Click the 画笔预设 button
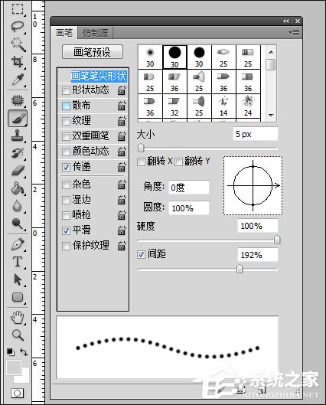Screen dimensions: 326x405 point(93,52)
